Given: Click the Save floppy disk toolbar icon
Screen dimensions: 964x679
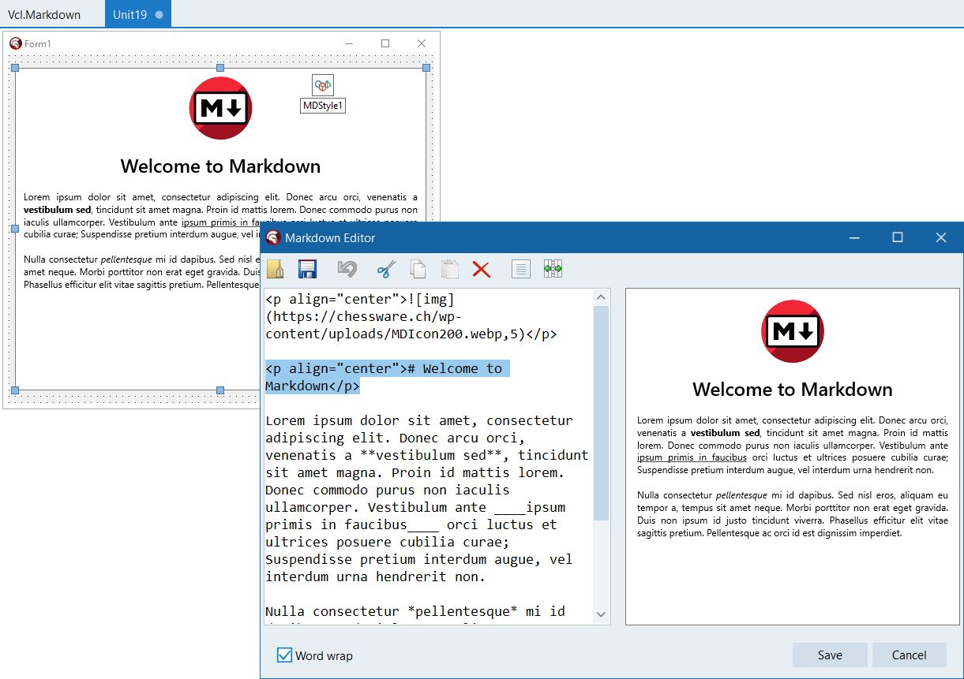Looking at the screenshot, I should click(307, 270).
